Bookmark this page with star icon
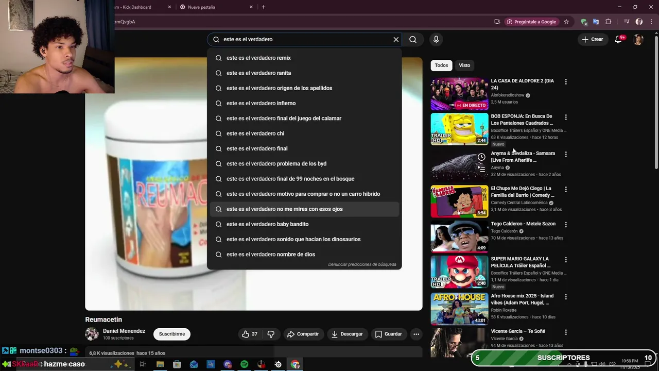 566,22
